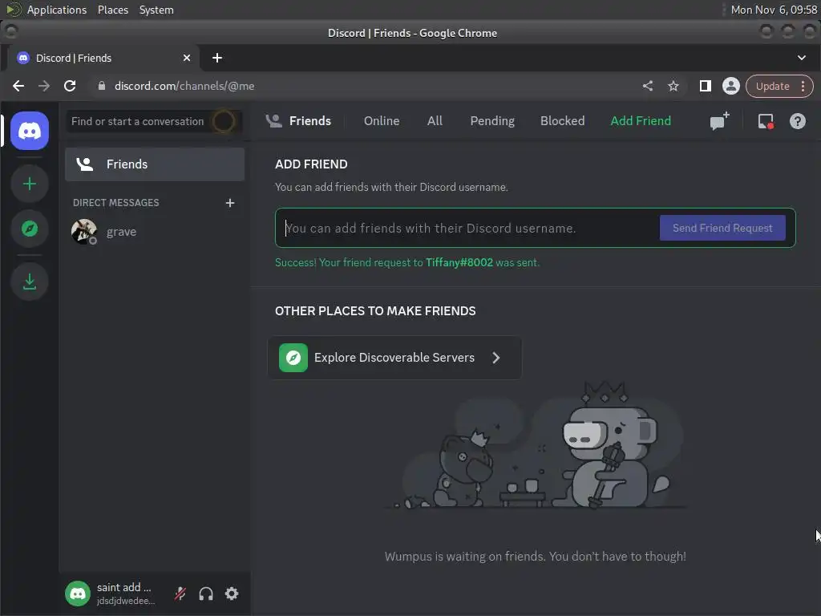The height and width of the screenshot is (616, 821).
Task: Go back in Chrome
Action: point(18,86)
